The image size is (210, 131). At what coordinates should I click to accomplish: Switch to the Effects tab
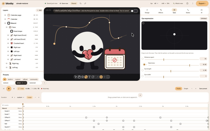[x=161, y=11]
